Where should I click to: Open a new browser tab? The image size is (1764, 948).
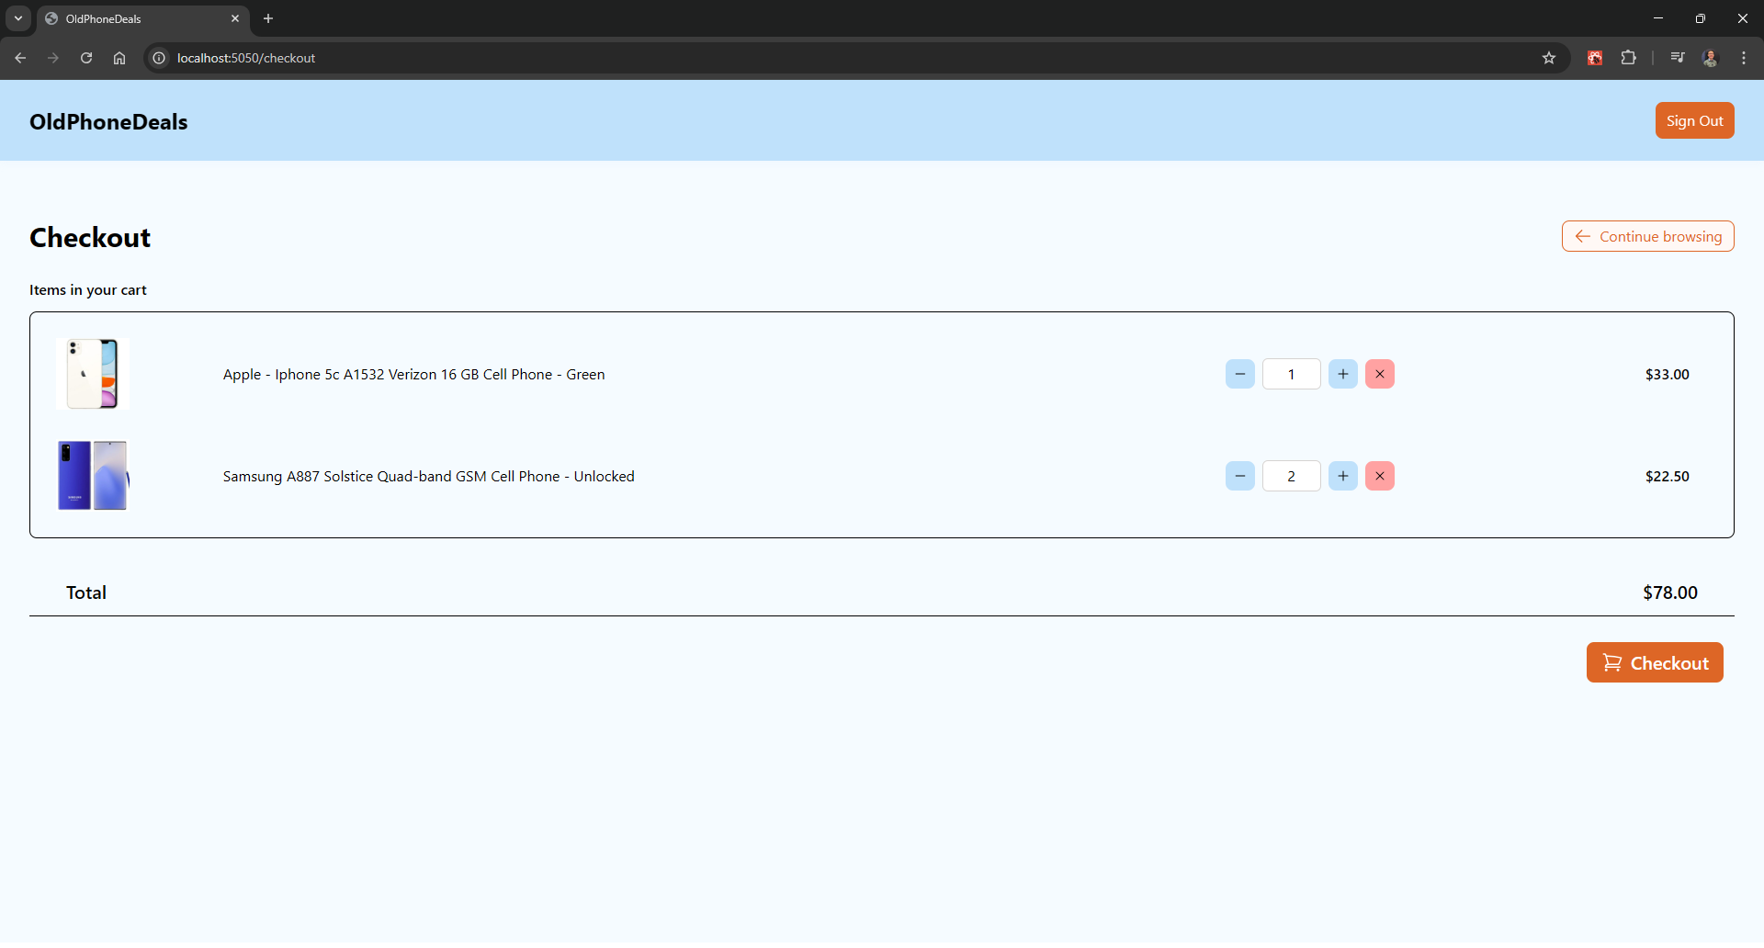(x=267, y=17)
